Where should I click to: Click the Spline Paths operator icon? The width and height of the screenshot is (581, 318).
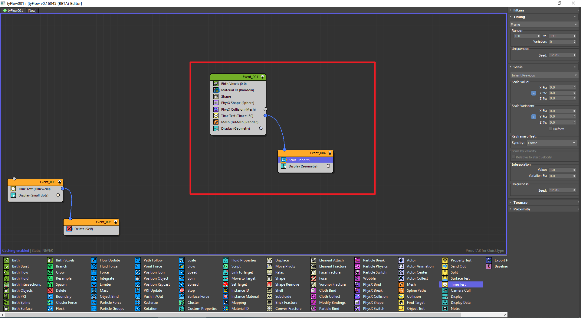point(401,290)
